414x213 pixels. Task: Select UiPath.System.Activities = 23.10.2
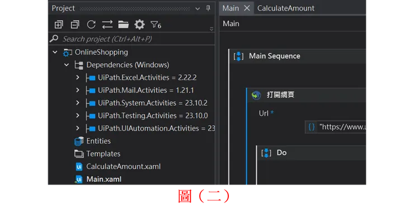coord(153,103)
